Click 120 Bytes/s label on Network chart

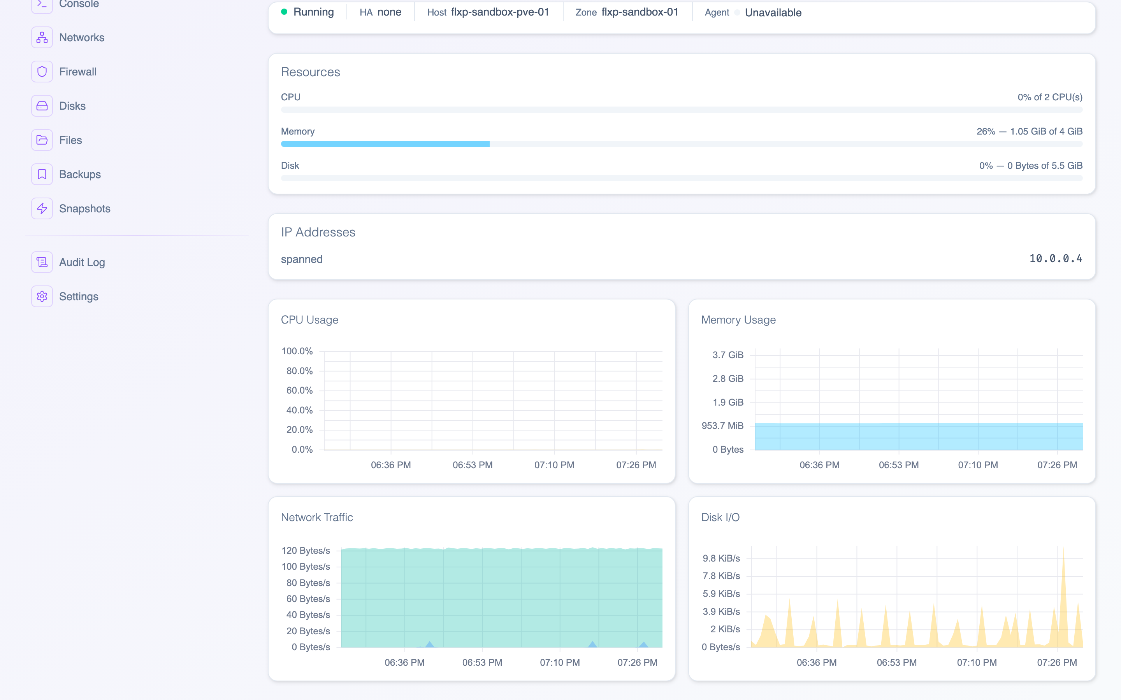click(x=306, y=551)
